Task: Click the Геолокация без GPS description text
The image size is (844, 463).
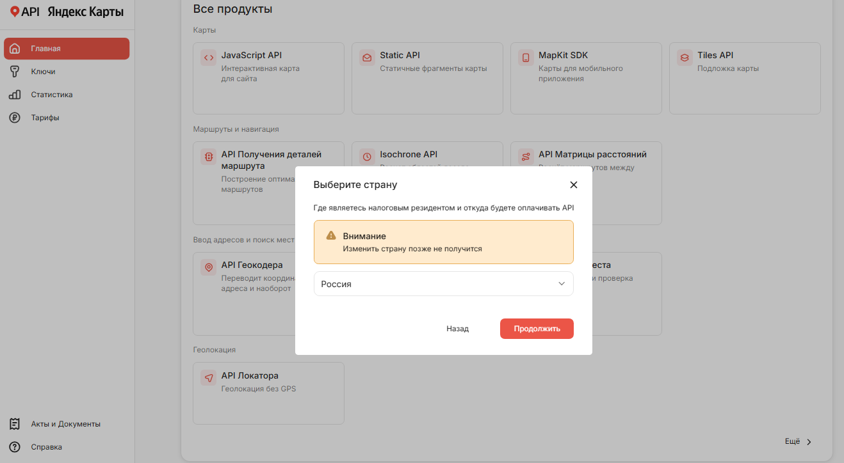Action: click(259, 389)
